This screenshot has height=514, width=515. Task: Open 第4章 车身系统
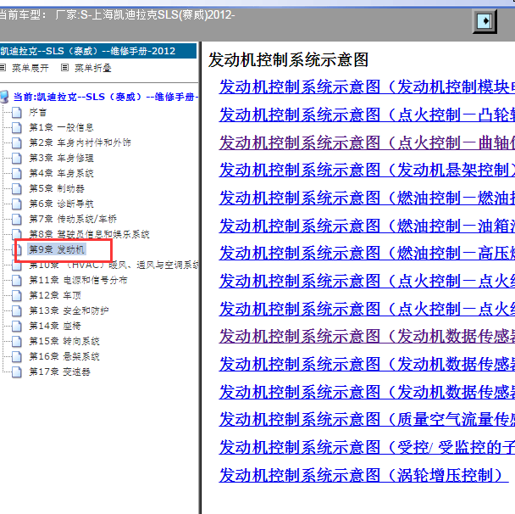tap(61, 173)
